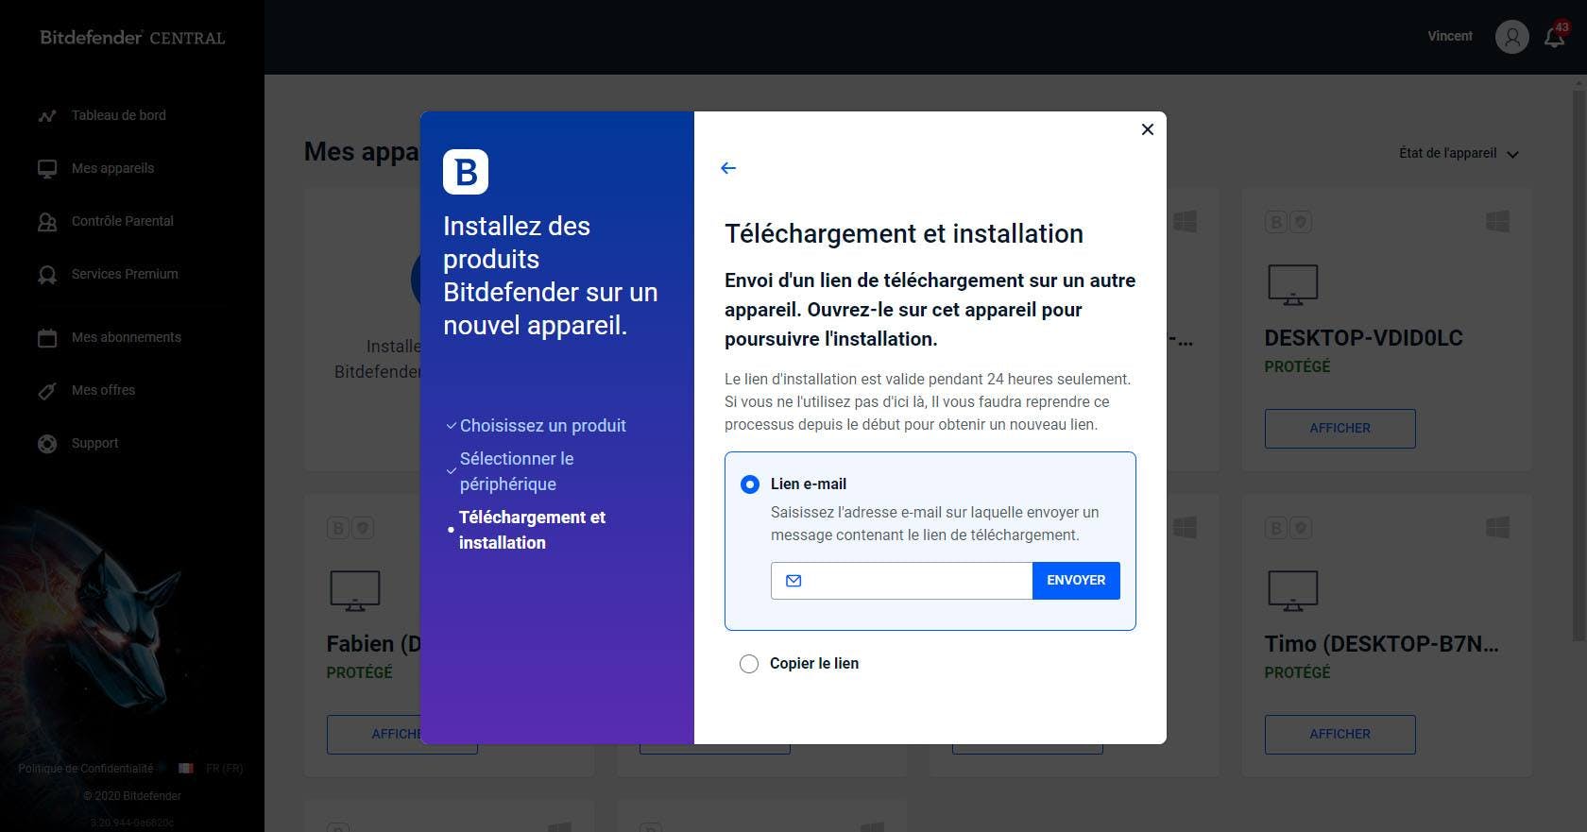This screenshot has height=832, width=1587.
Task: Click the Timo device monitor icon
Action: [x=1292, y=590]
